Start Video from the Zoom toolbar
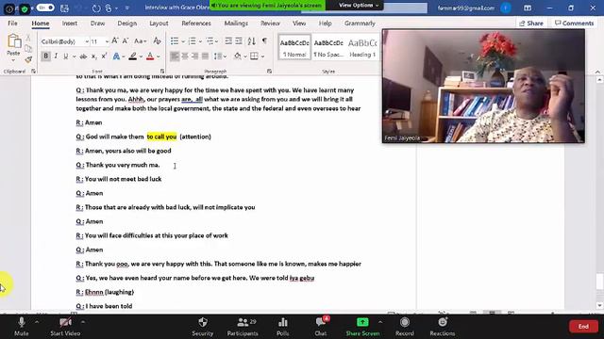604x339 pixels. coord(65,327)
